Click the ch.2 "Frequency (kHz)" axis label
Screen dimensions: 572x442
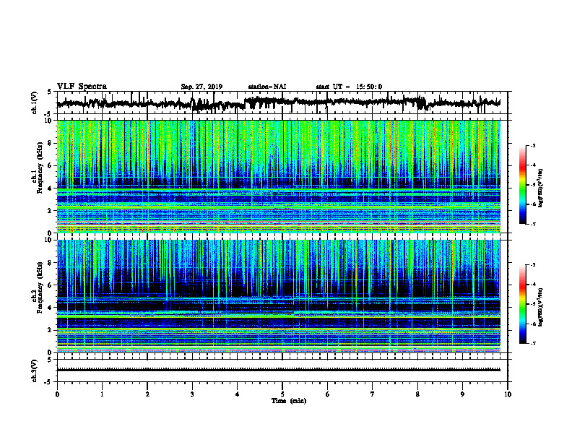point(40,287)
